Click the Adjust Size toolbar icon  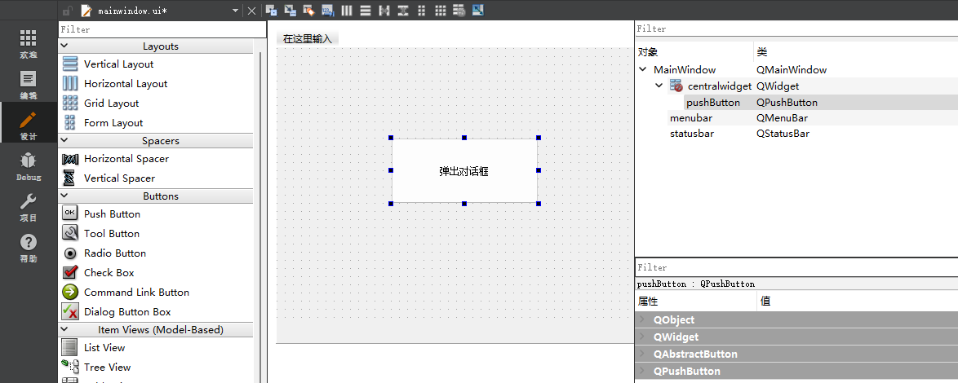478,11
